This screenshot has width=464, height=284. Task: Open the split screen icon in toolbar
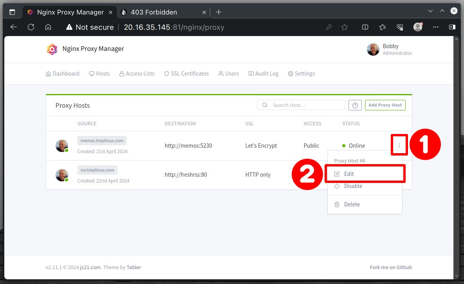[x=365, y=27]
